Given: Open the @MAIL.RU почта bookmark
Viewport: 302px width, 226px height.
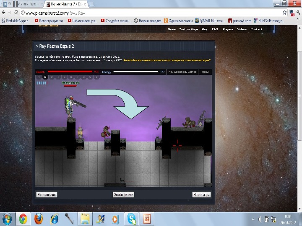Looking at the screenshot, I should 210,21.
